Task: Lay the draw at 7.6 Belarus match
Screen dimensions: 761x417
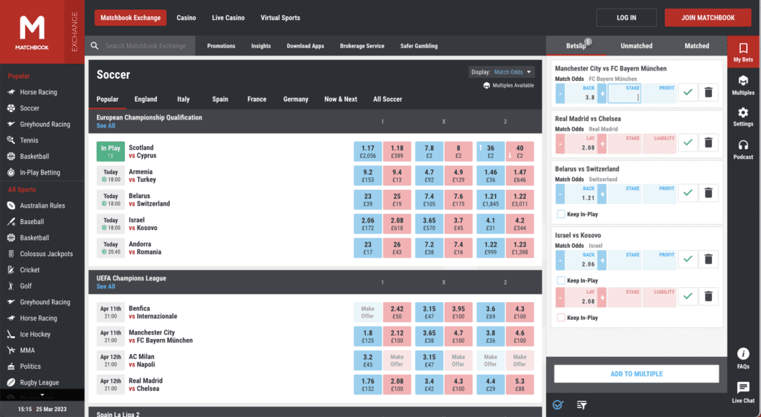Action: [458, 200]
